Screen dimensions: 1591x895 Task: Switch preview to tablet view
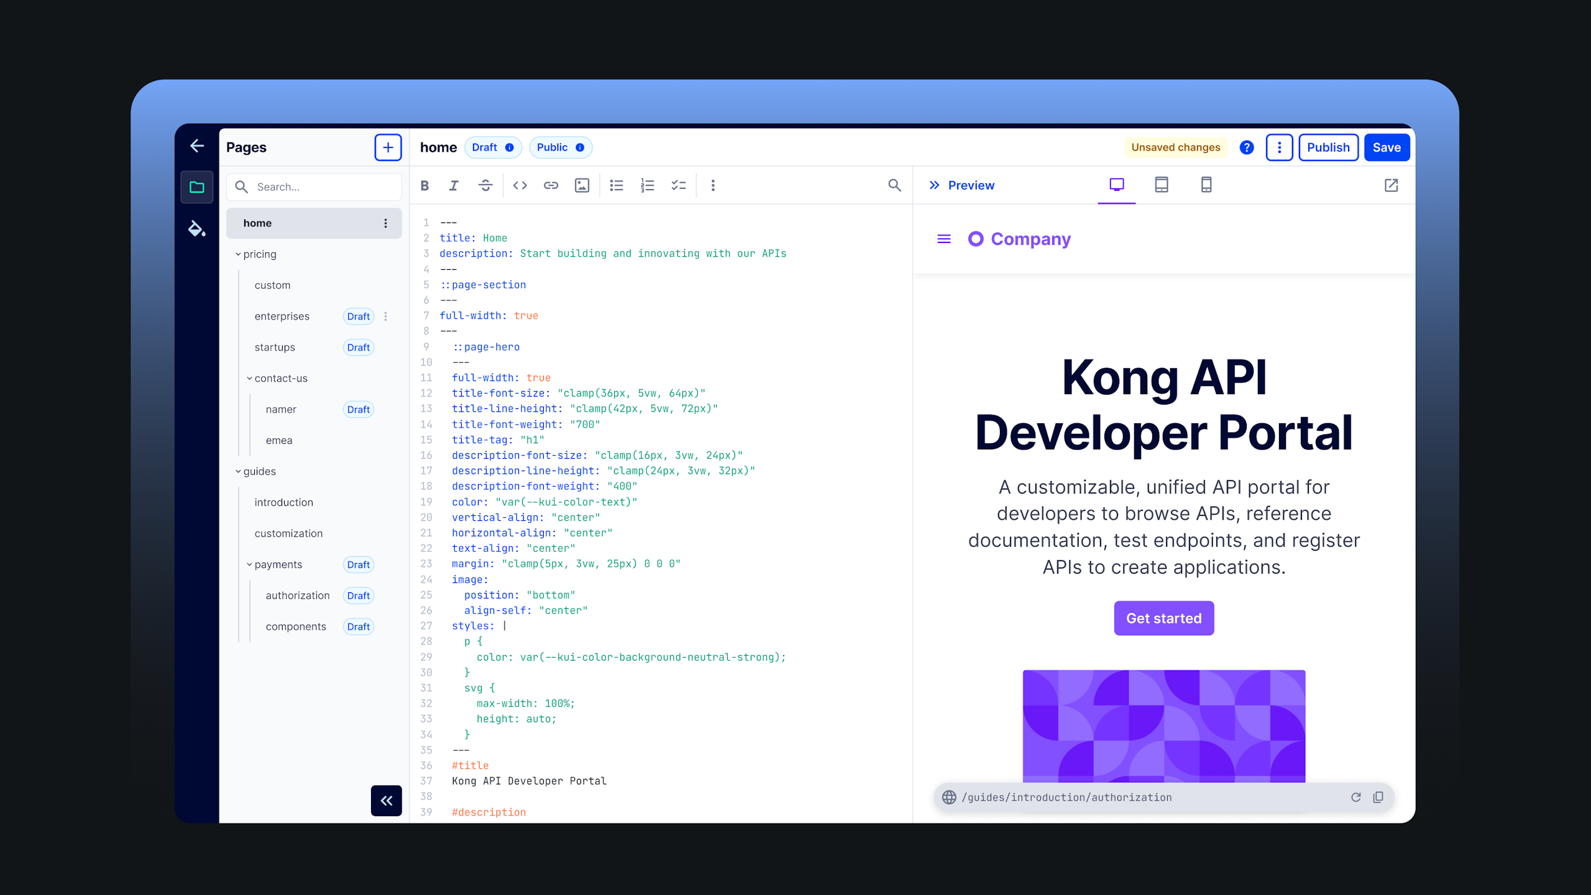(x=1162, y=185)
